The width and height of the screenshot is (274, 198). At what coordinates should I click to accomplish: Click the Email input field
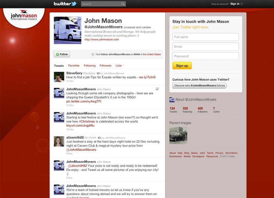pyautogui.click(x=205, y=47)
